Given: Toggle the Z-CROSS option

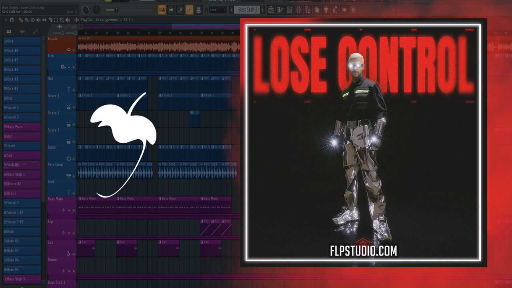Looking at the screenshot, I should click(x=63, y=33).
